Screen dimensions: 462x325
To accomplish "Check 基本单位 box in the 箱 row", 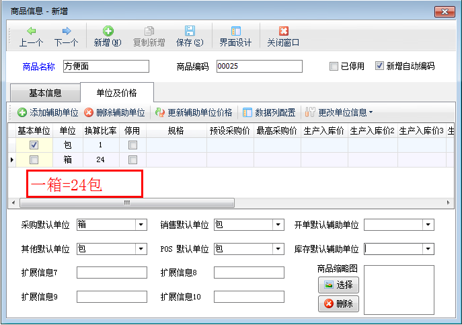I will point(34,159).
